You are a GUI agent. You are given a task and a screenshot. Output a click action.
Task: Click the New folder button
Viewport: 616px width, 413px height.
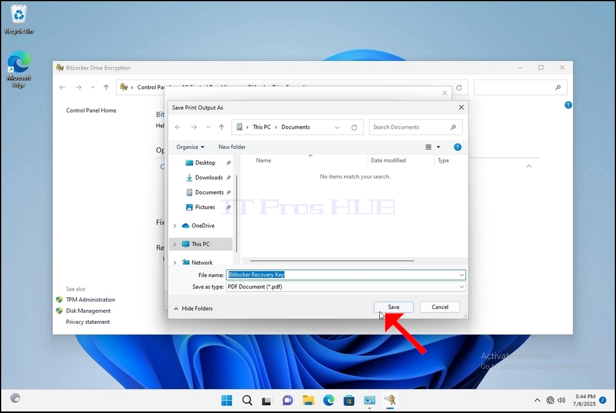tap(232, 147)
